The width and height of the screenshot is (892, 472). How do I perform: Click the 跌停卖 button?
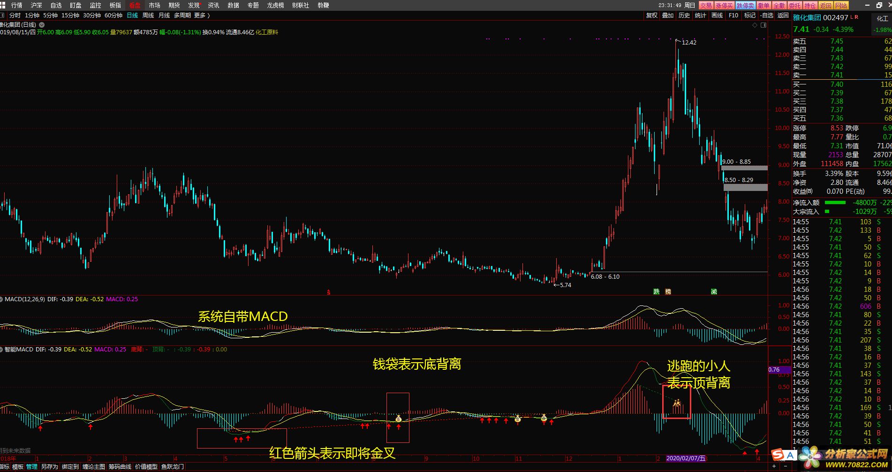pos(745,5)
